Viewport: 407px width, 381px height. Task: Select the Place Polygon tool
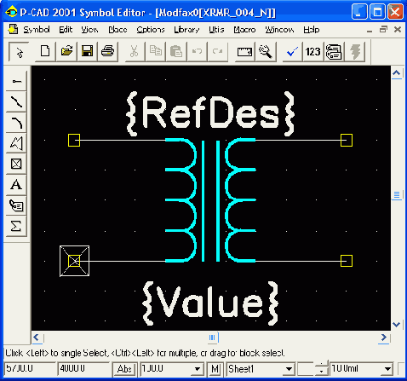pos(16,143)
